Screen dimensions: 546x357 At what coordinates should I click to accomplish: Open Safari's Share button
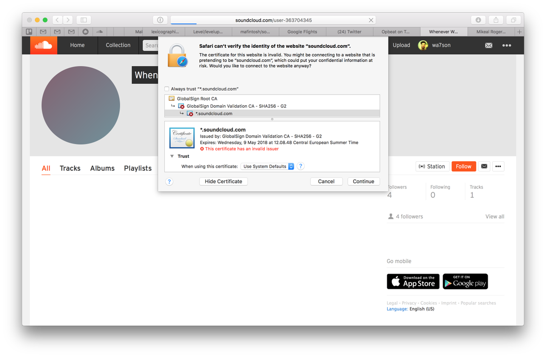tap(496, 20)
